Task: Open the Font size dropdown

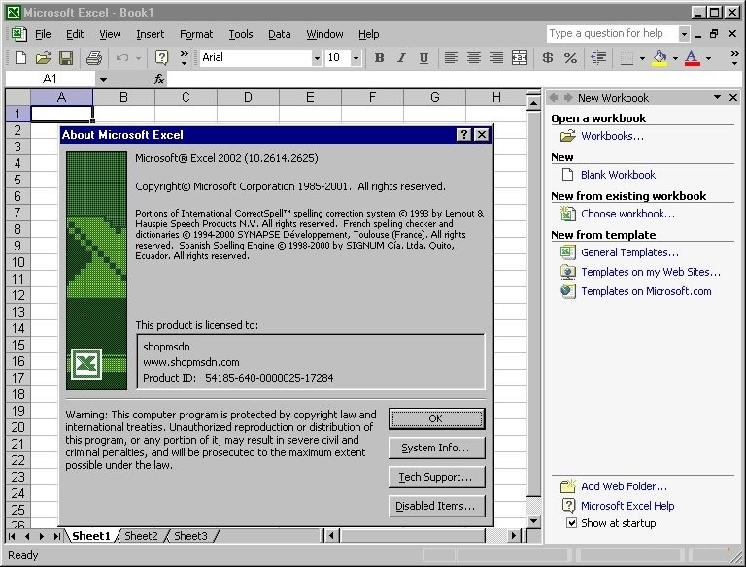Action: pyautogui.click(x=356, y=58)
